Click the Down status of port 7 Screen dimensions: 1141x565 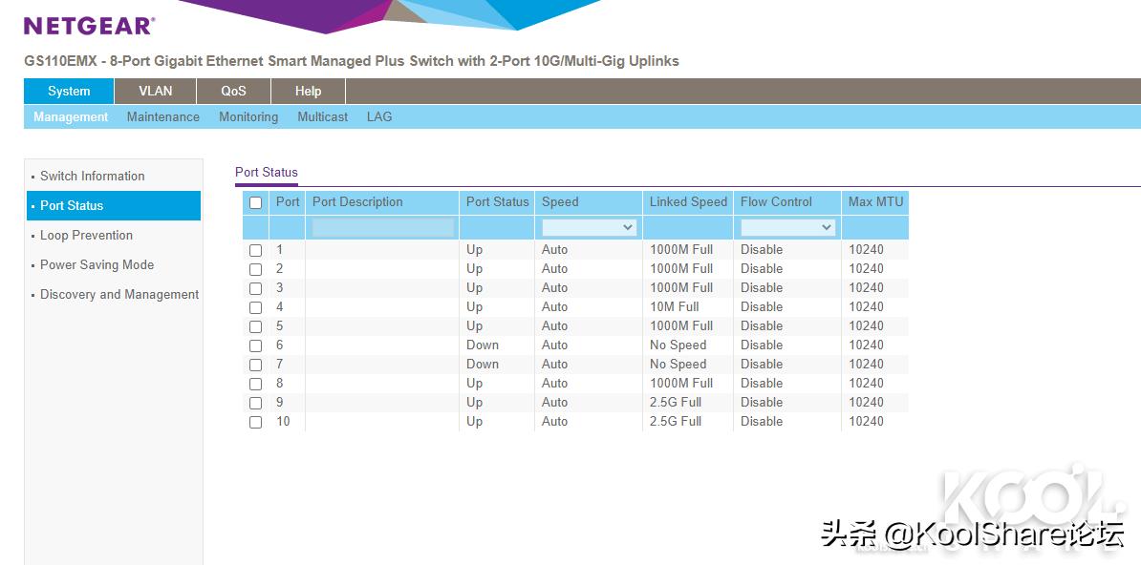pos(483,364)
